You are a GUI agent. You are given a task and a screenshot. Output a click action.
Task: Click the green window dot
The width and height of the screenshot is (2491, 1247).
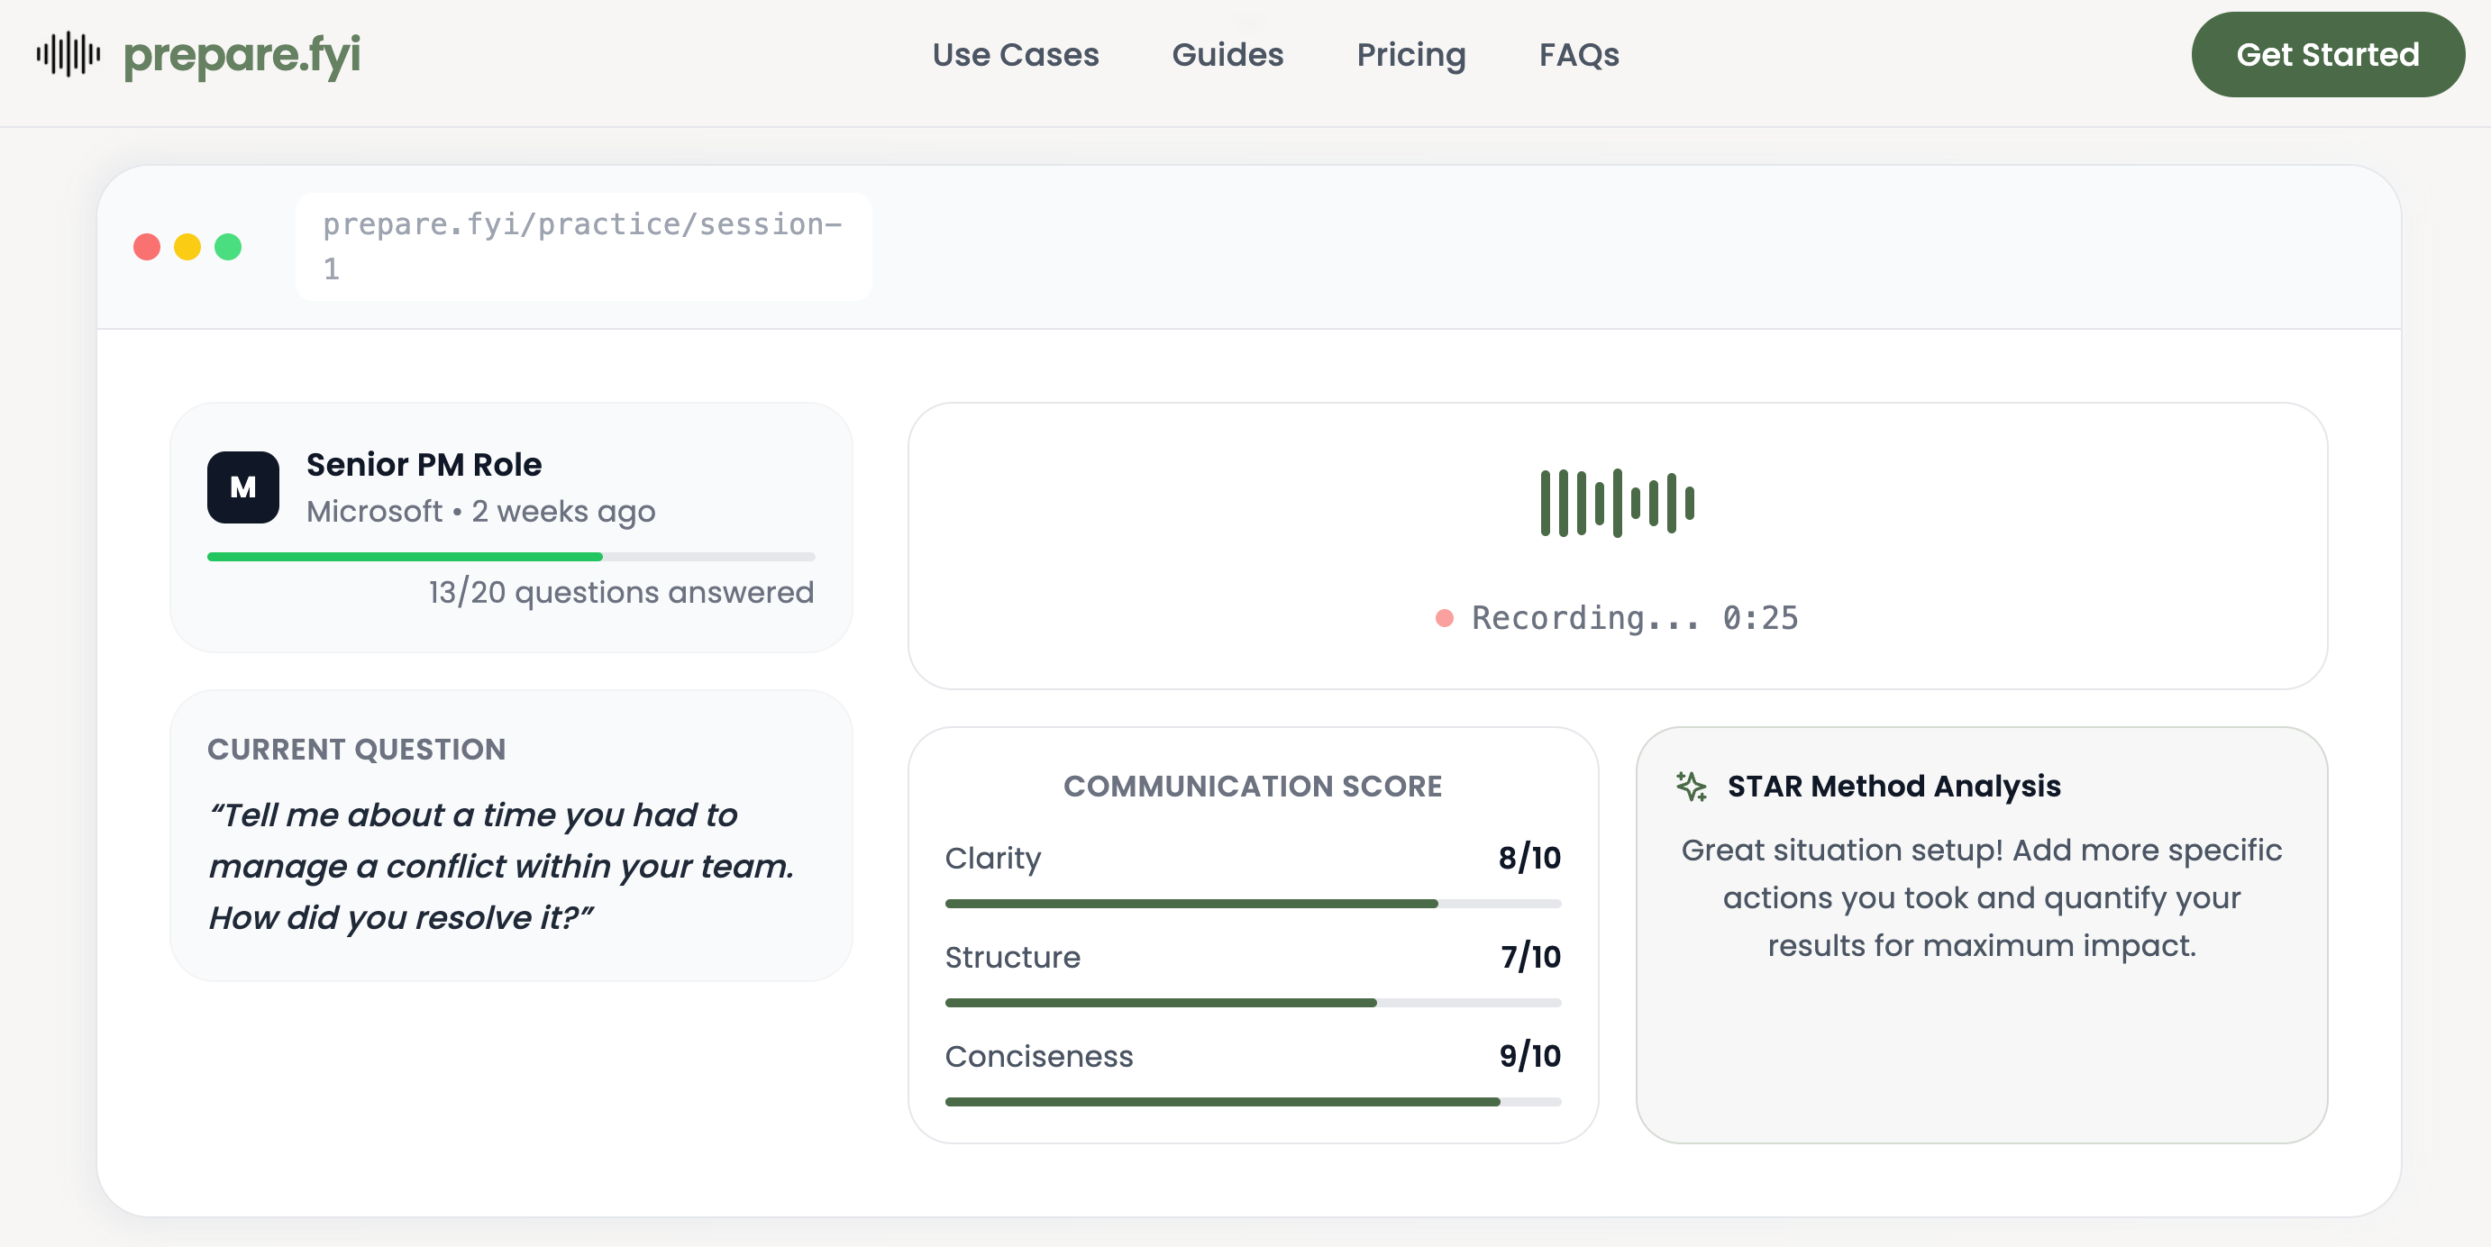(x=228, y=248)
